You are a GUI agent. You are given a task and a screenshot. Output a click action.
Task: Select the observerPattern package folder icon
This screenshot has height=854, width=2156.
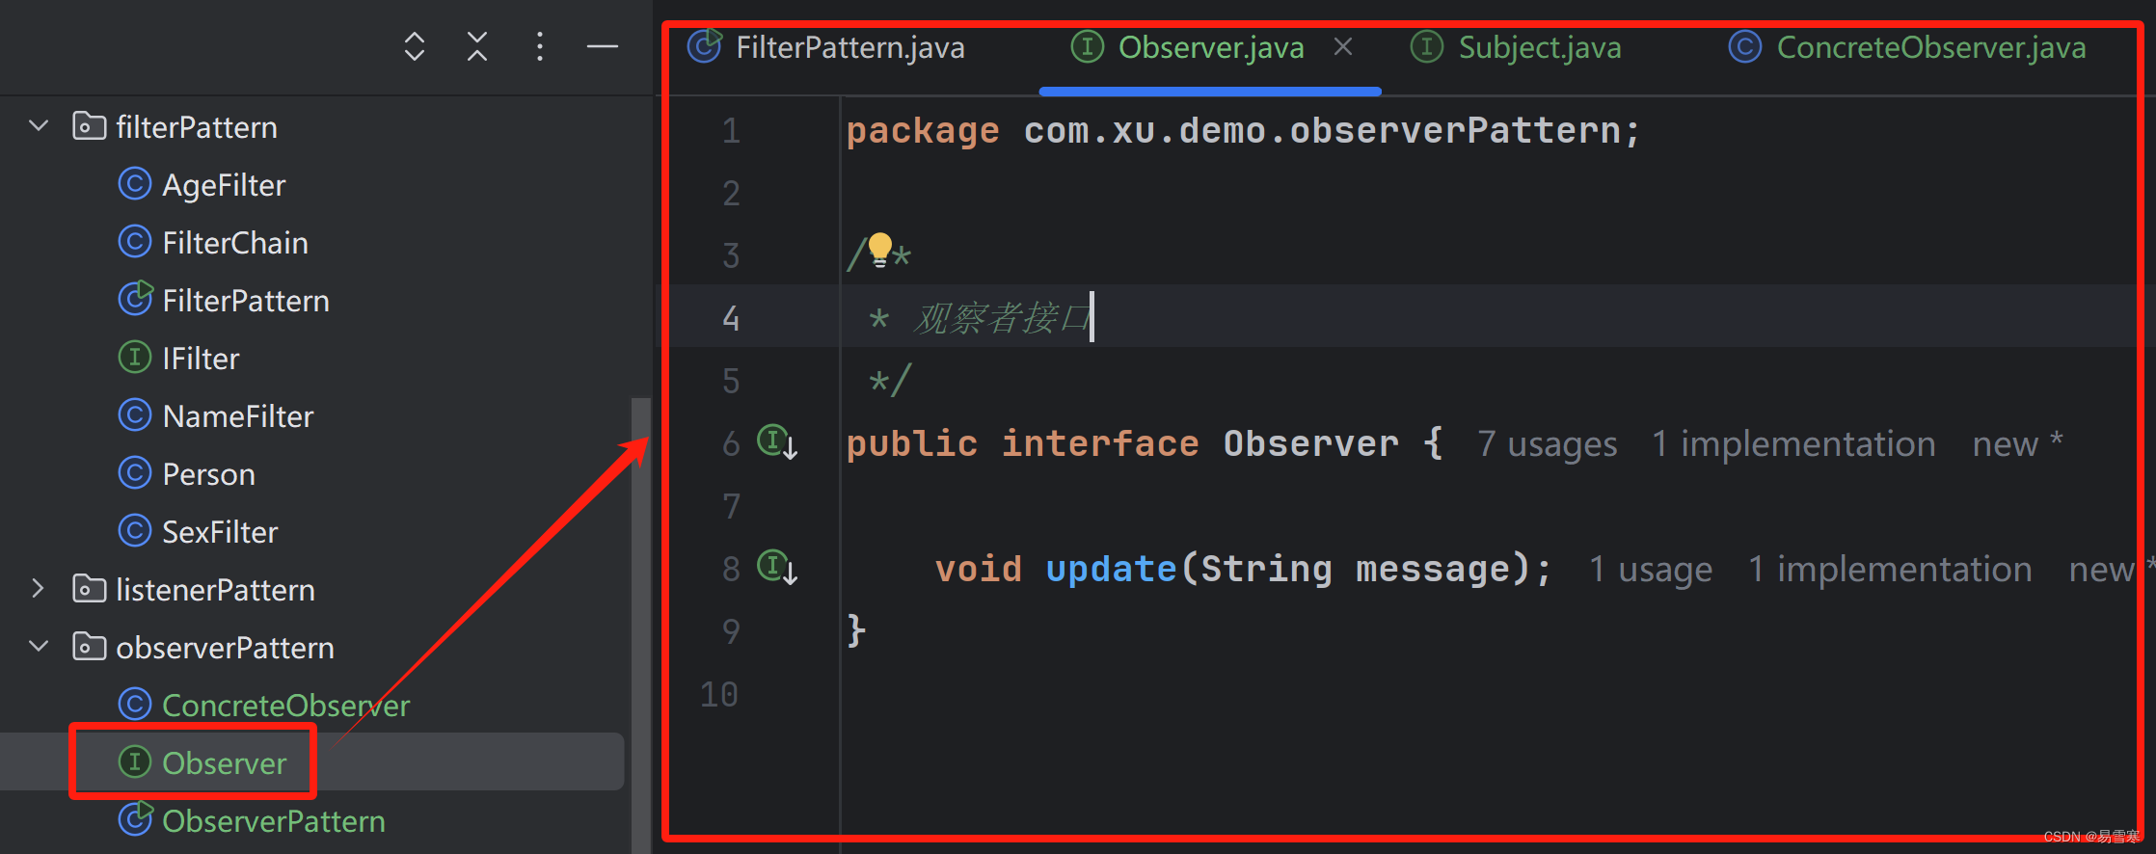(x=89, y=647)
